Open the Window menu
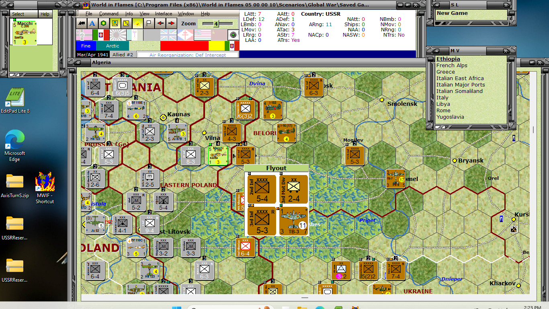The width and height of the screenshot is (549, 309). (186, 14)
